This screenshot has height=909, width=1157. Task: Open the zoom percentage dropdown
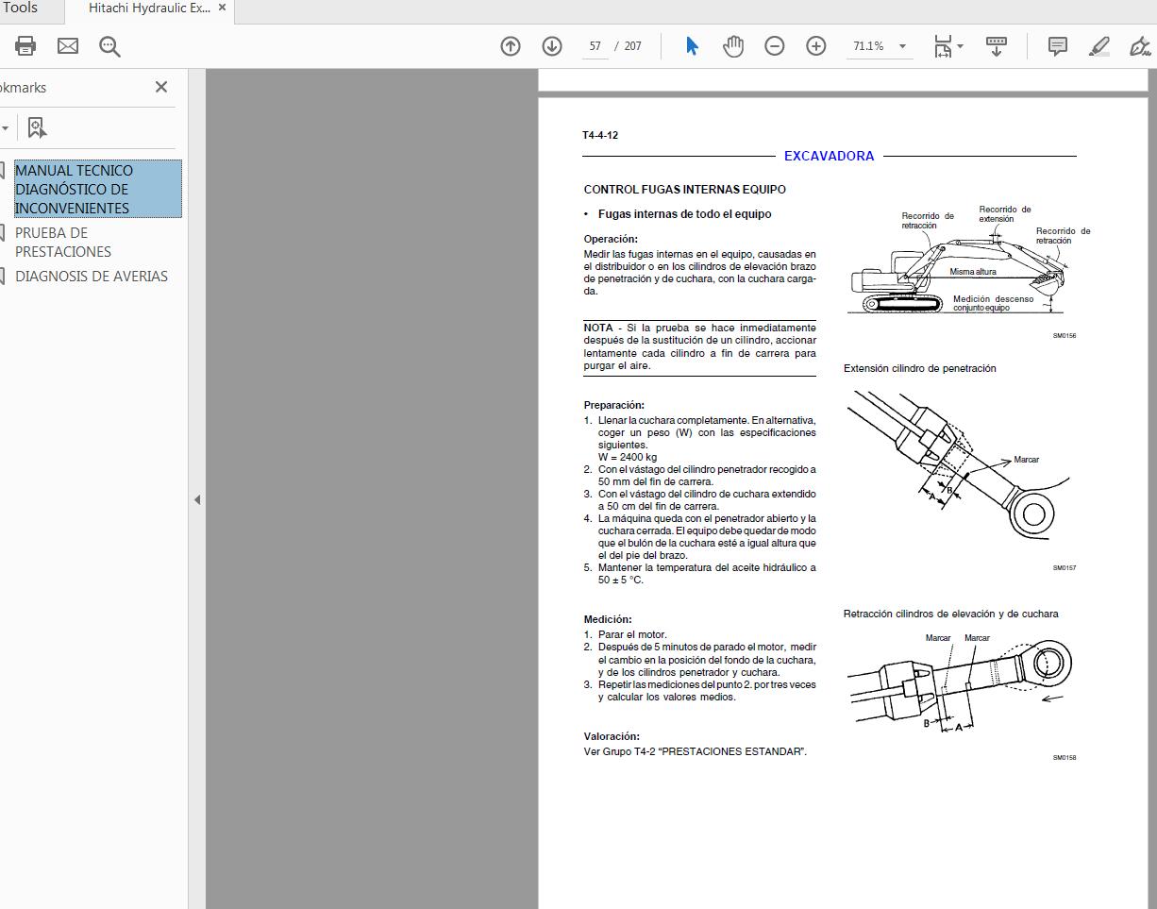(x=902, y=44)
